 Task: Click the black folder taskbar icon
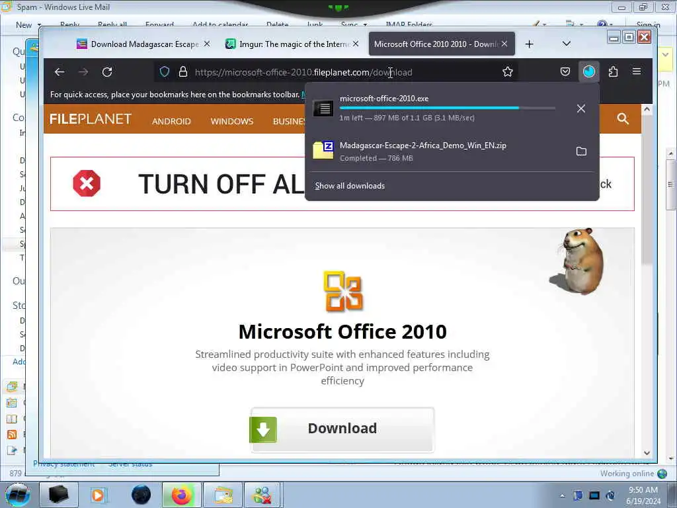tap(58, 495)
